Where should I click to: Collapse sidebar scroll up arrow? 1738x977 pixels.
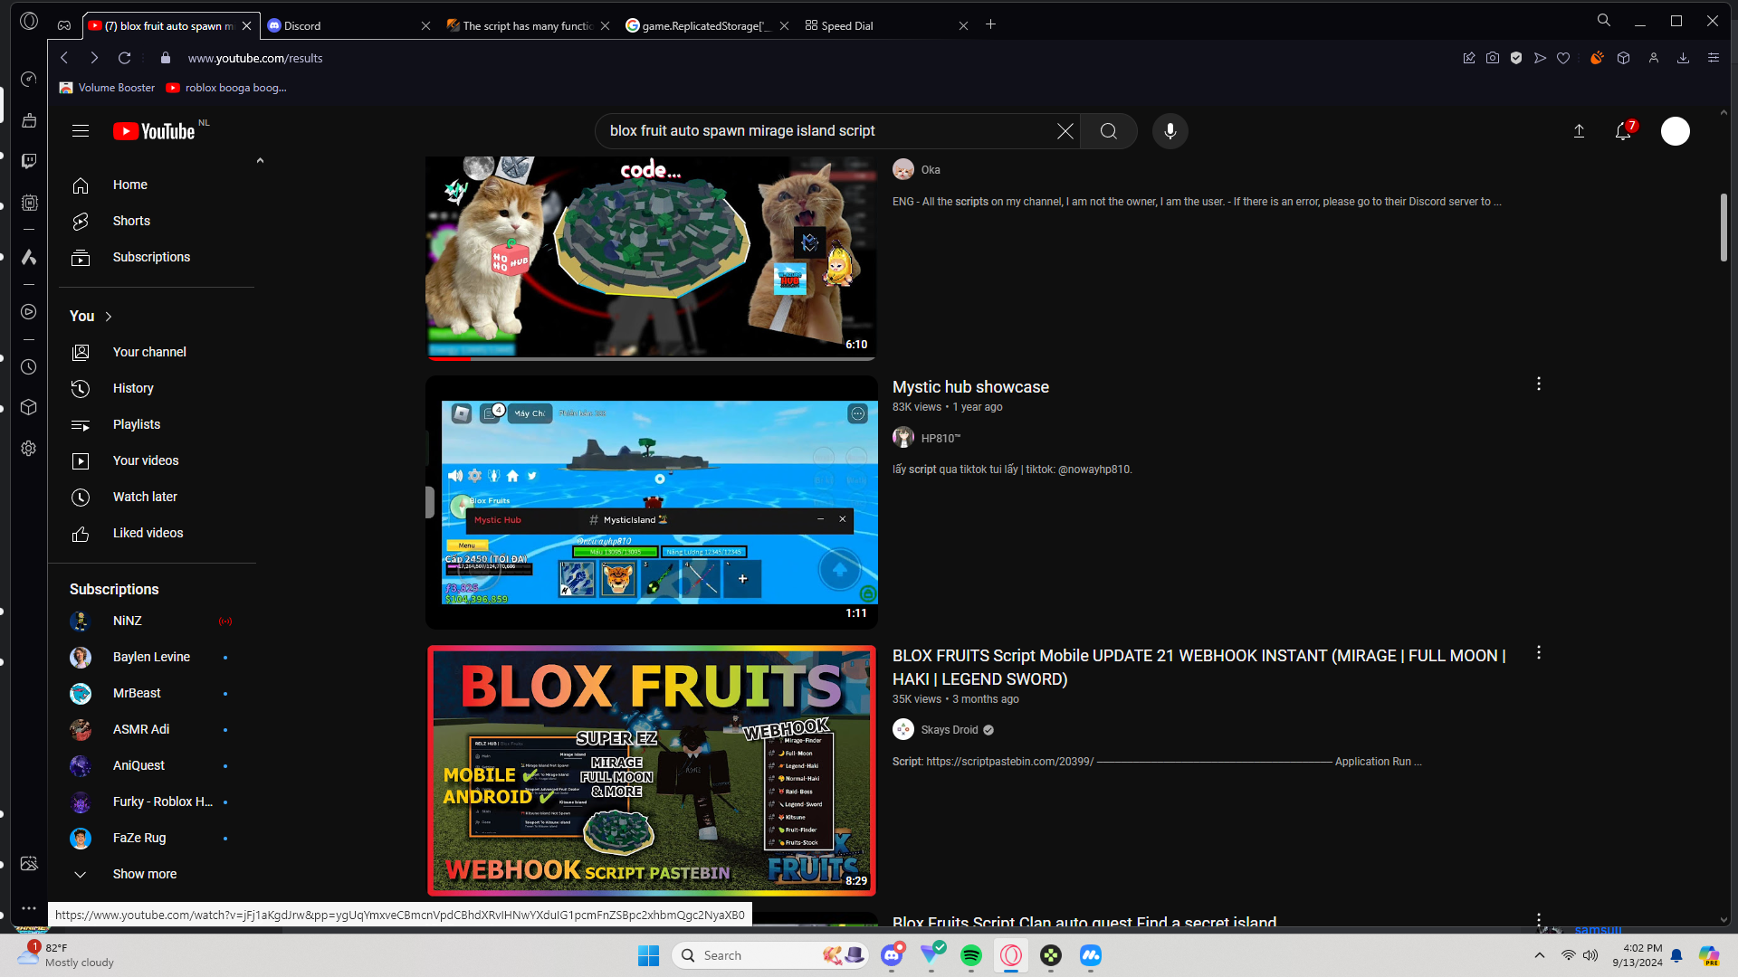point(260,161)
